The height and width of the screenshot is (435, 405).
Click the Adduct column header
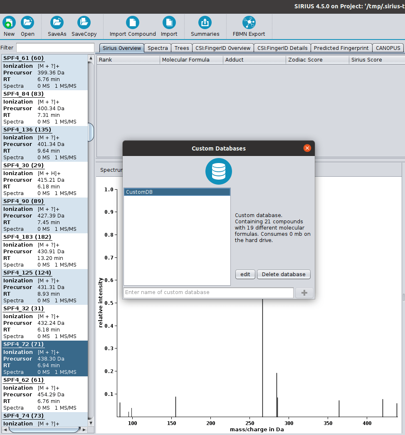click(x=254, y=59)
